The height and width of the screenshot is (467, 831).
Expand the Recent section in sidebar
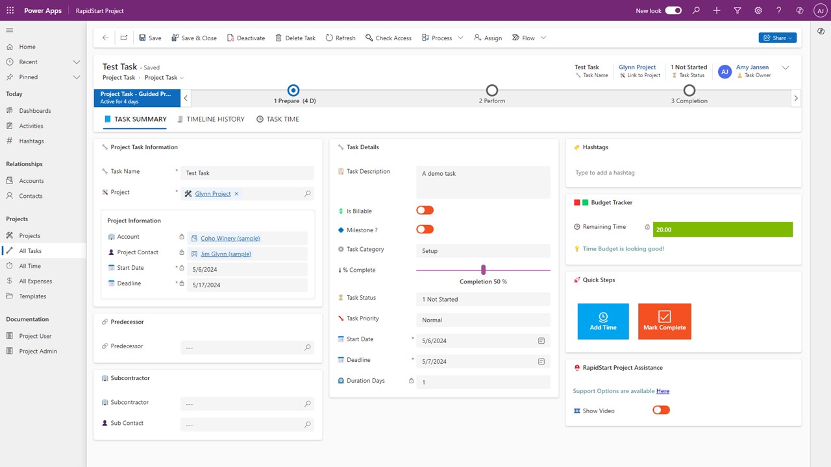click(77, 62)
